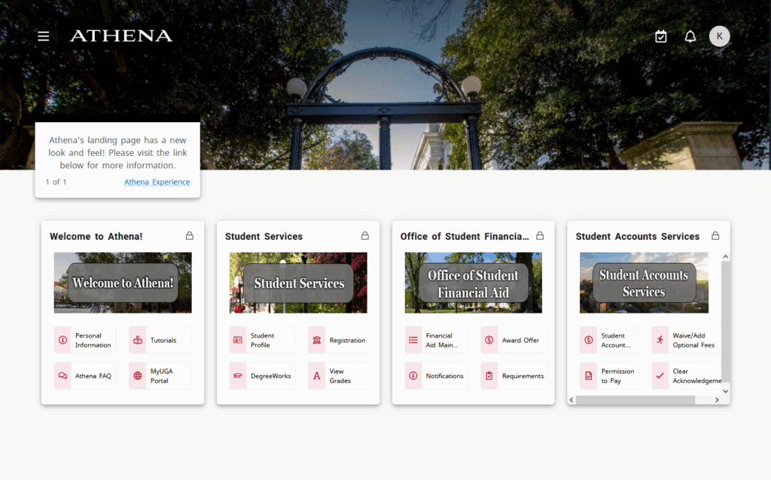Open the user profile avatar K

[719, 36]
